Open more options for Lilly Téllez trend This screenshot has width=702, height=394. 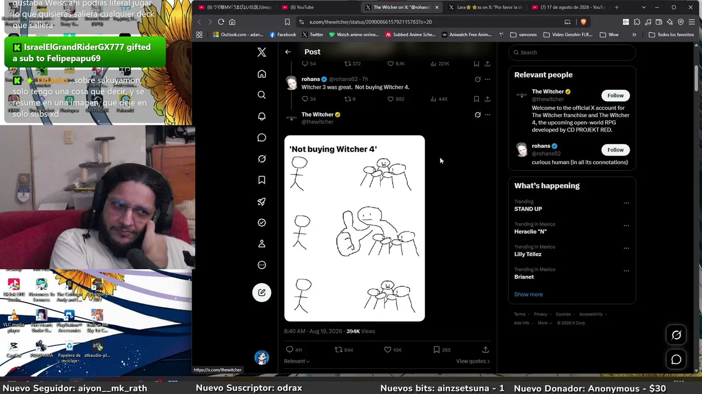(x=626, y=248)
